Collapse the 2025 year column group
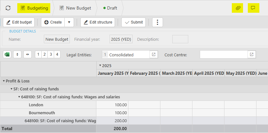Image resolution: width=268 pixels, height=133 pixels. [100, 66]
